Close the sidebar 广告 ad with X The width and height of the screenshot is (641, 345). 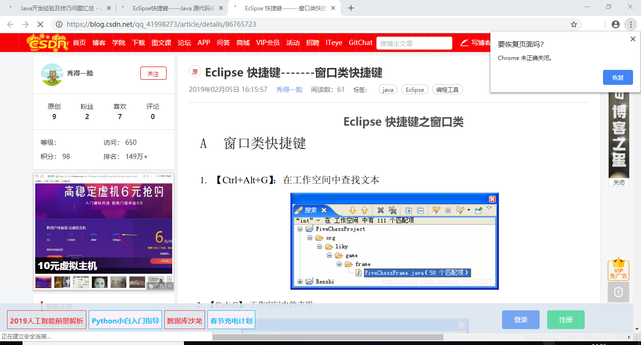170,285
